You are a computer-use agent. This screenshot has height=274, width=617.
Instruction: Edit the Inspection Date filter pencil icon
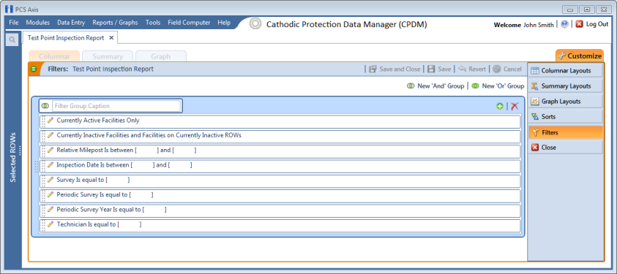pos(50,165)
